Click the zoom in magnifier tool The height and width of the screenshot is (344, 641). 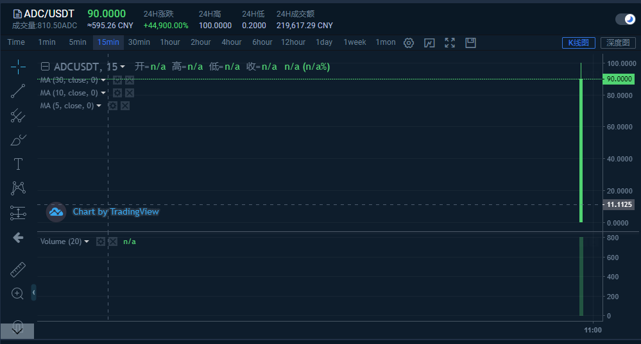click(x=18, y=293)
